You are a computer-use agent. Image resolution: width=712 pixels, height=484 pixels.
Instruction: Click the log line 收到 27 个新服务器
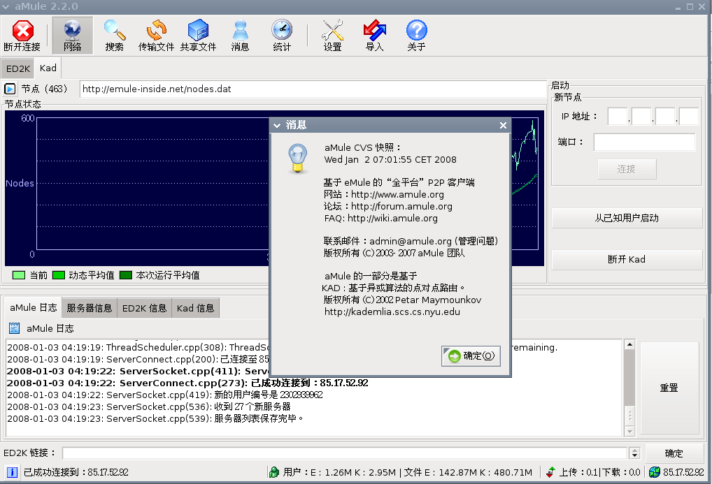click(x=149, y=406)
